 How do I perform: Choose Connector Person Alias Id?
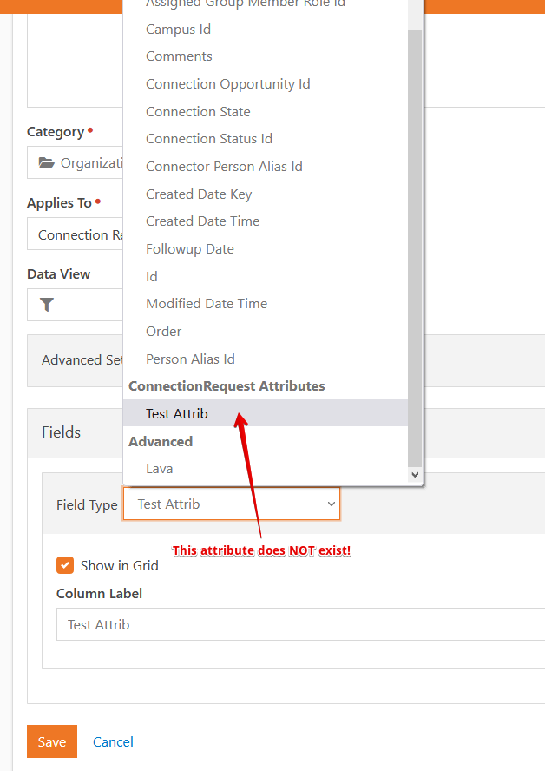266,166
